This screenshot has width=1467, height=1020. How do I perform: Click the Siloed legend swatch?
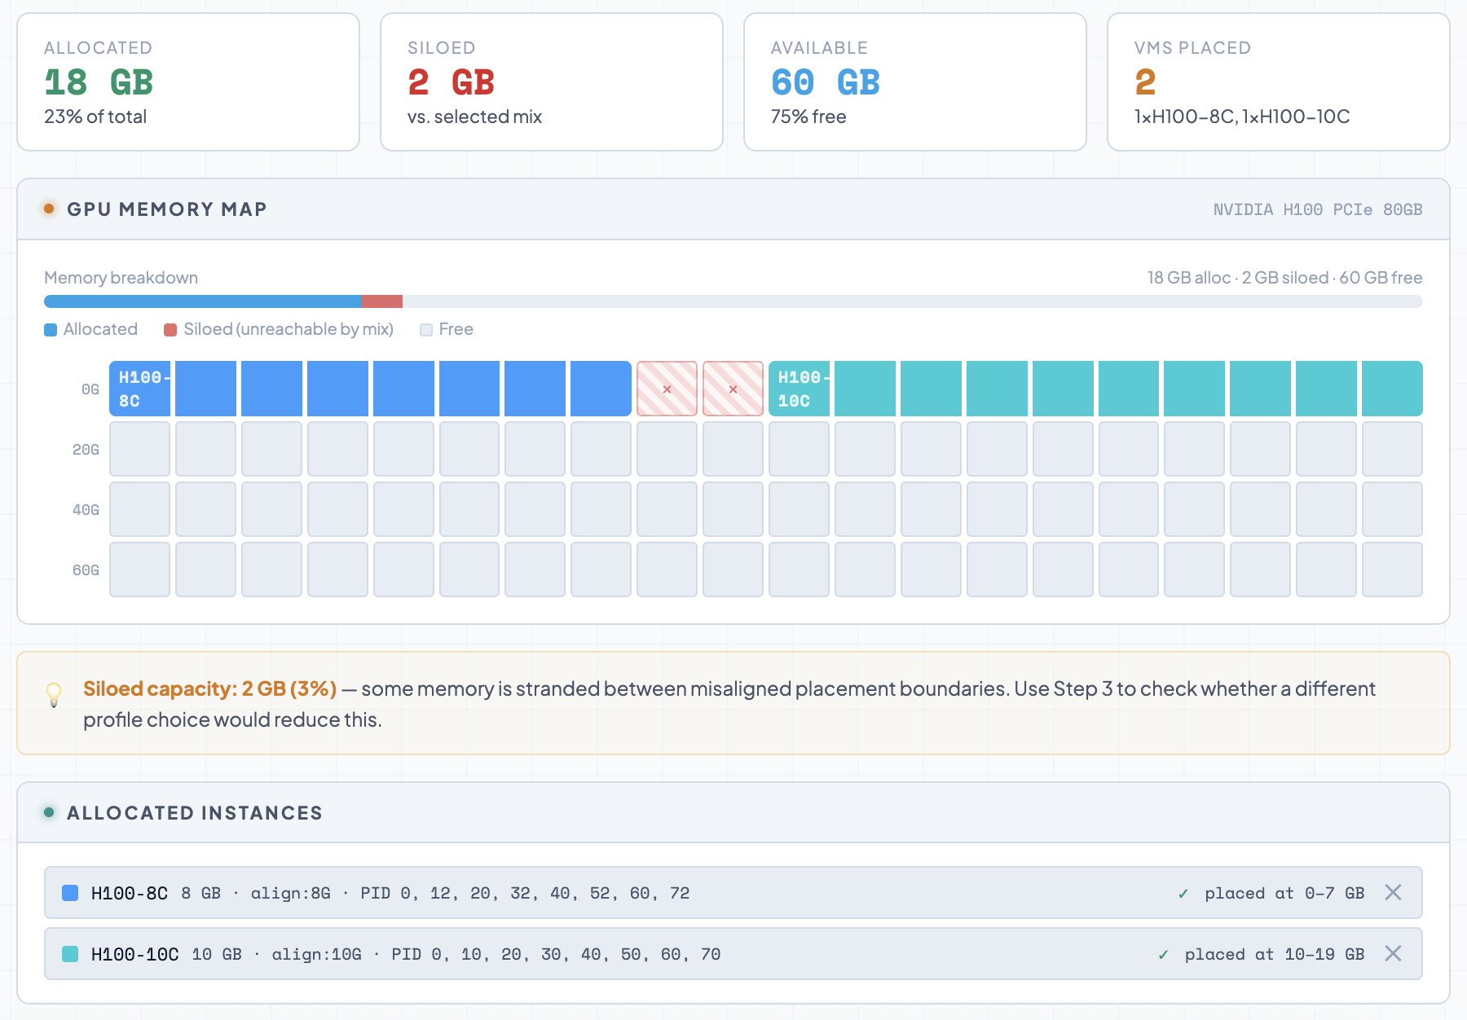[170, 330]
